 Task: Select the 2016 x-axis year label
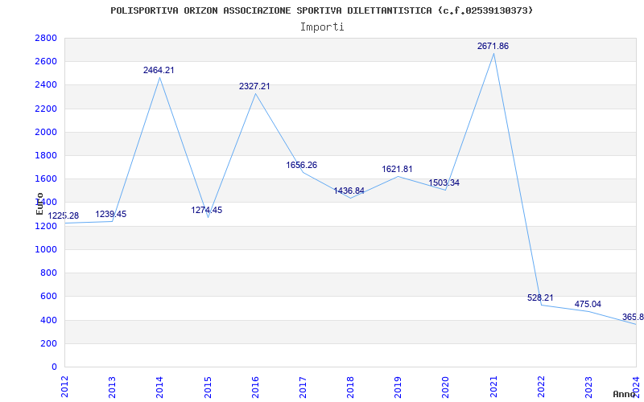click(x=255, y=387)
